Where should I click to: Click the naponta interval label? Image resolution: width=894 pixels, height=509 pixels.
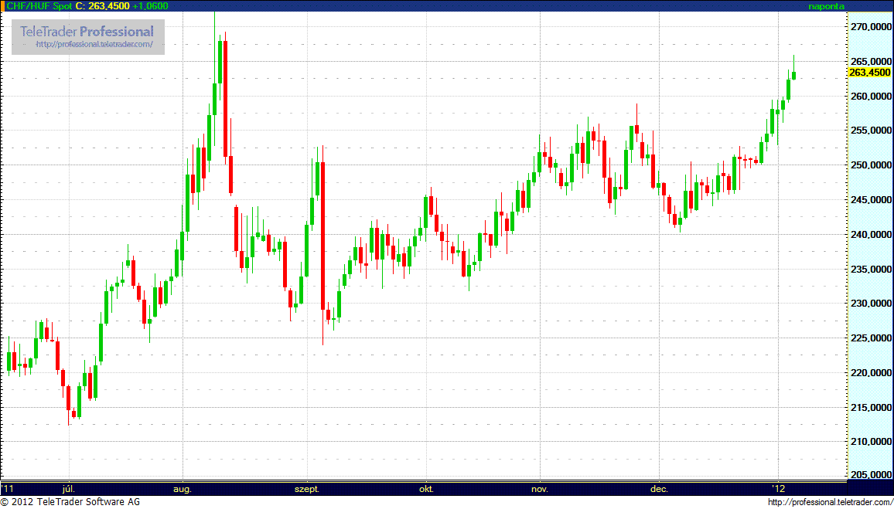click(x=826, y=6)
